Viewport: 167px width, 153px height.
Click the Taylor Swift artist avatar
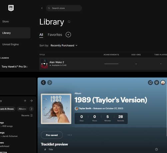[76, 108]
